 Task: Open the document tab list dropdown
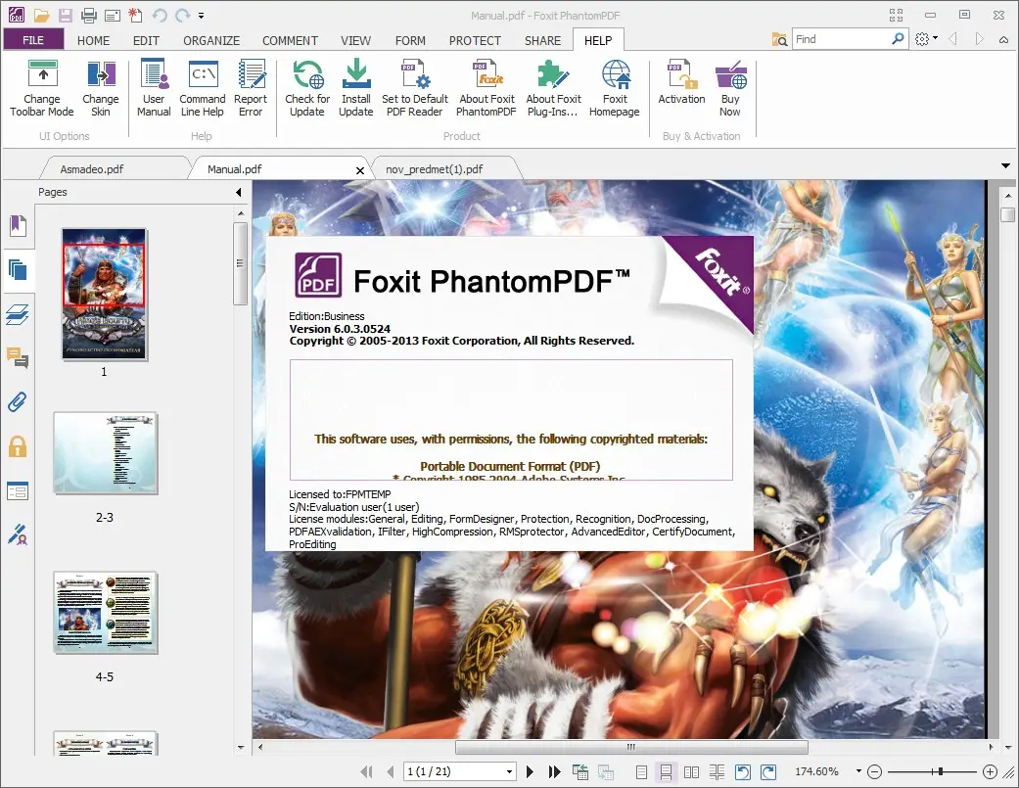pyautogui.click(x=1006, y=166)
